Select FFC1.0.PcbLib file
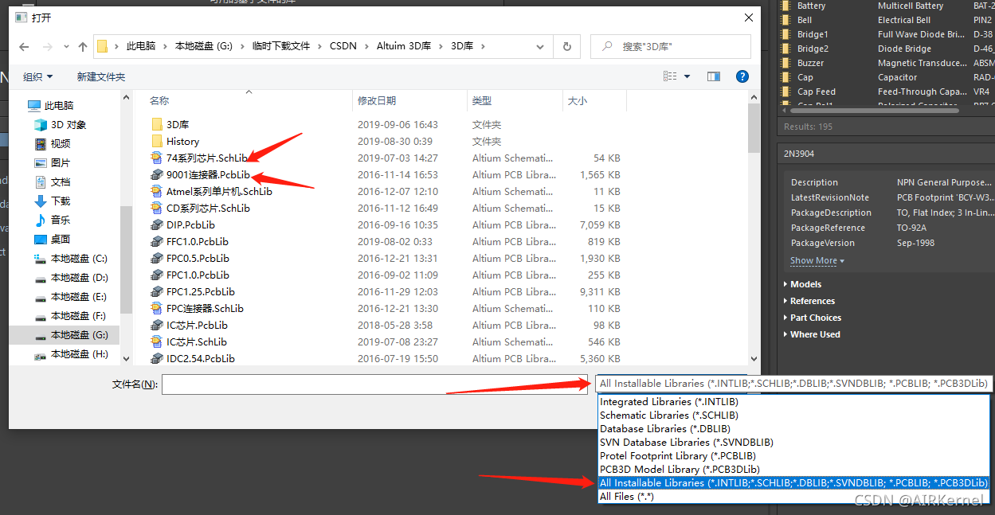 [197, 242]
